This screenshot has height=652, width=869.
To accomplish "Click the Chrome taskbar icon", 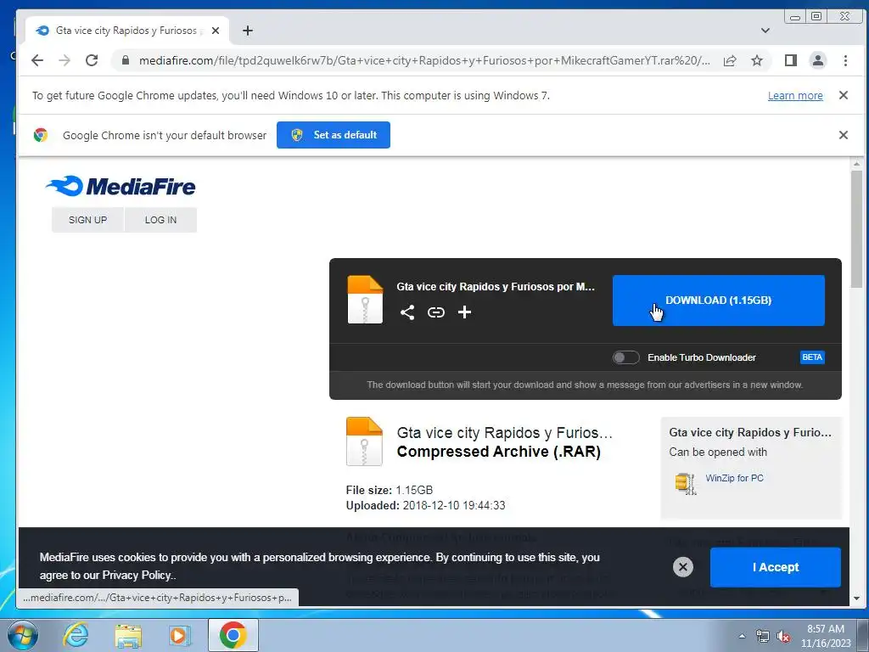I will pos(233,635).
